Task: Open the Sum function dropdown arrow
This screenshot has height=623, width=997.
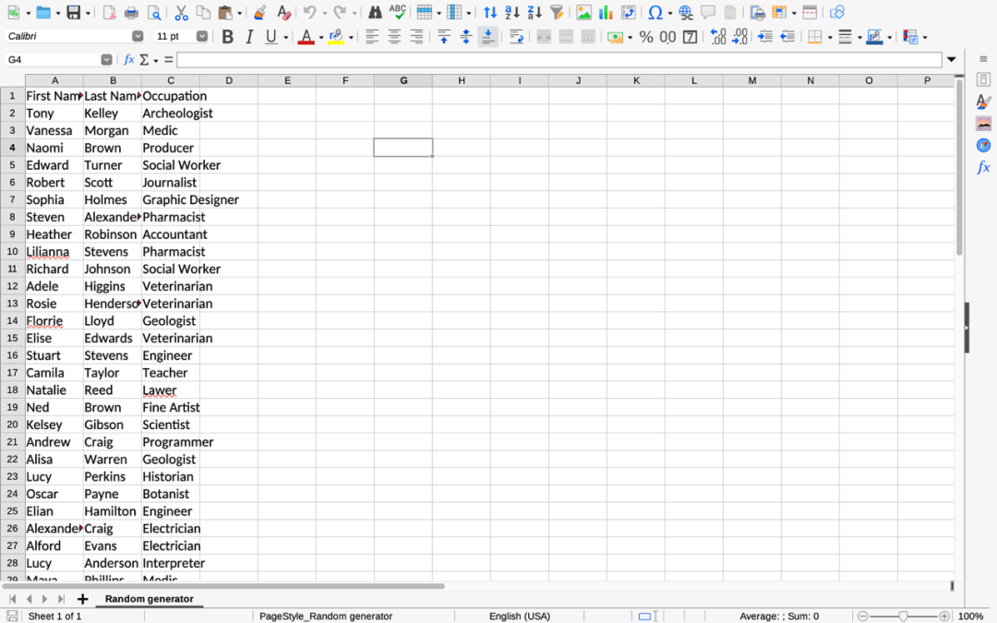Action: 156,60
